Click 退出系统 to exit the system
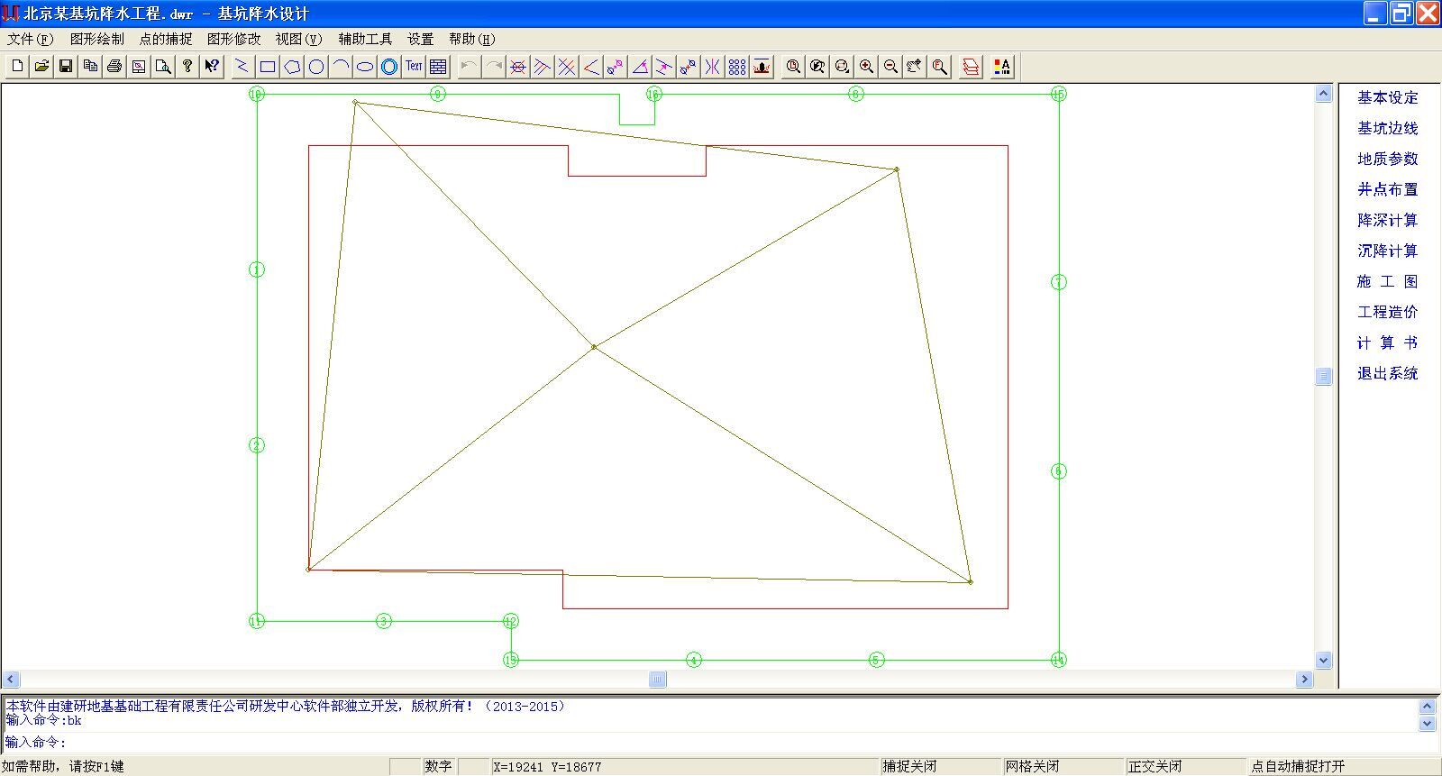 coord(1387,373)
